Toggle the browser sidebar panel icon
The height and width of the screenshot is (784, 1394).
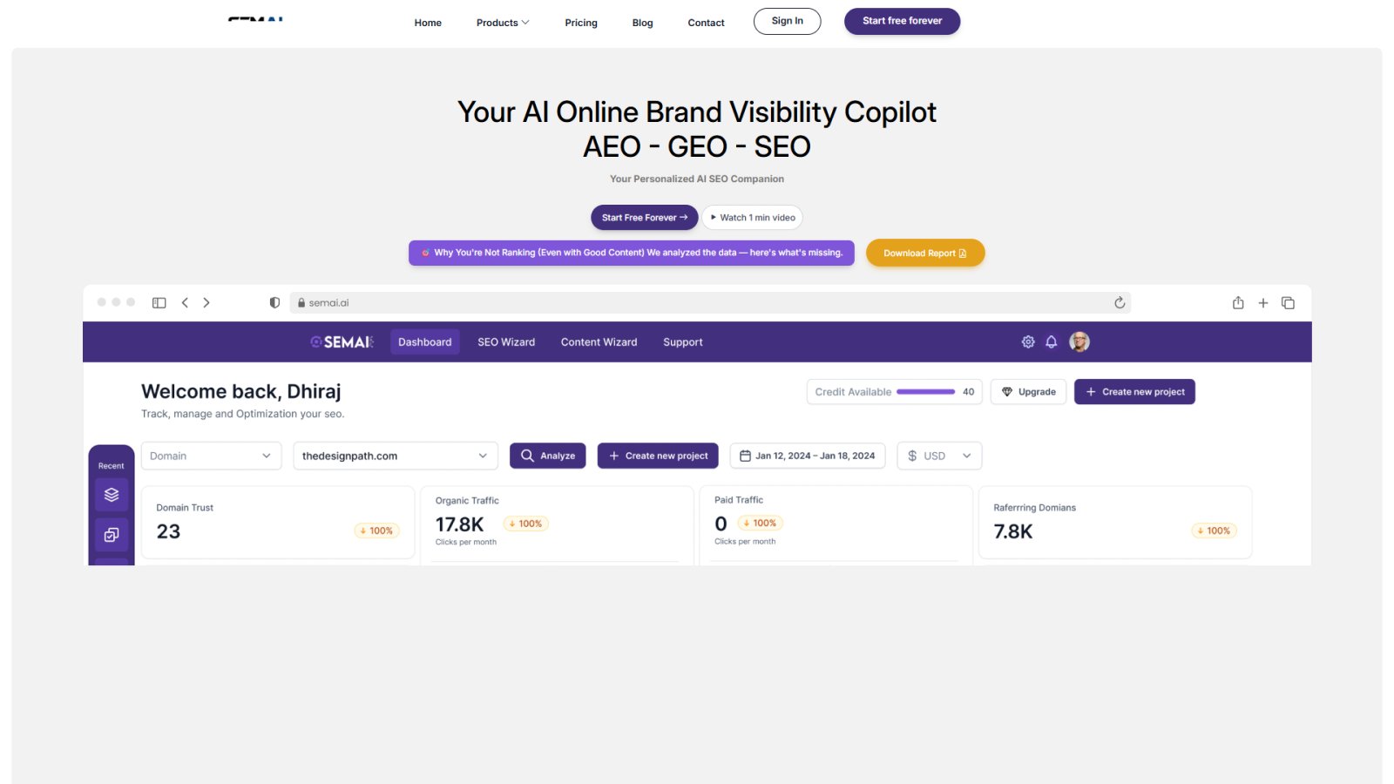tap(159, 302)
